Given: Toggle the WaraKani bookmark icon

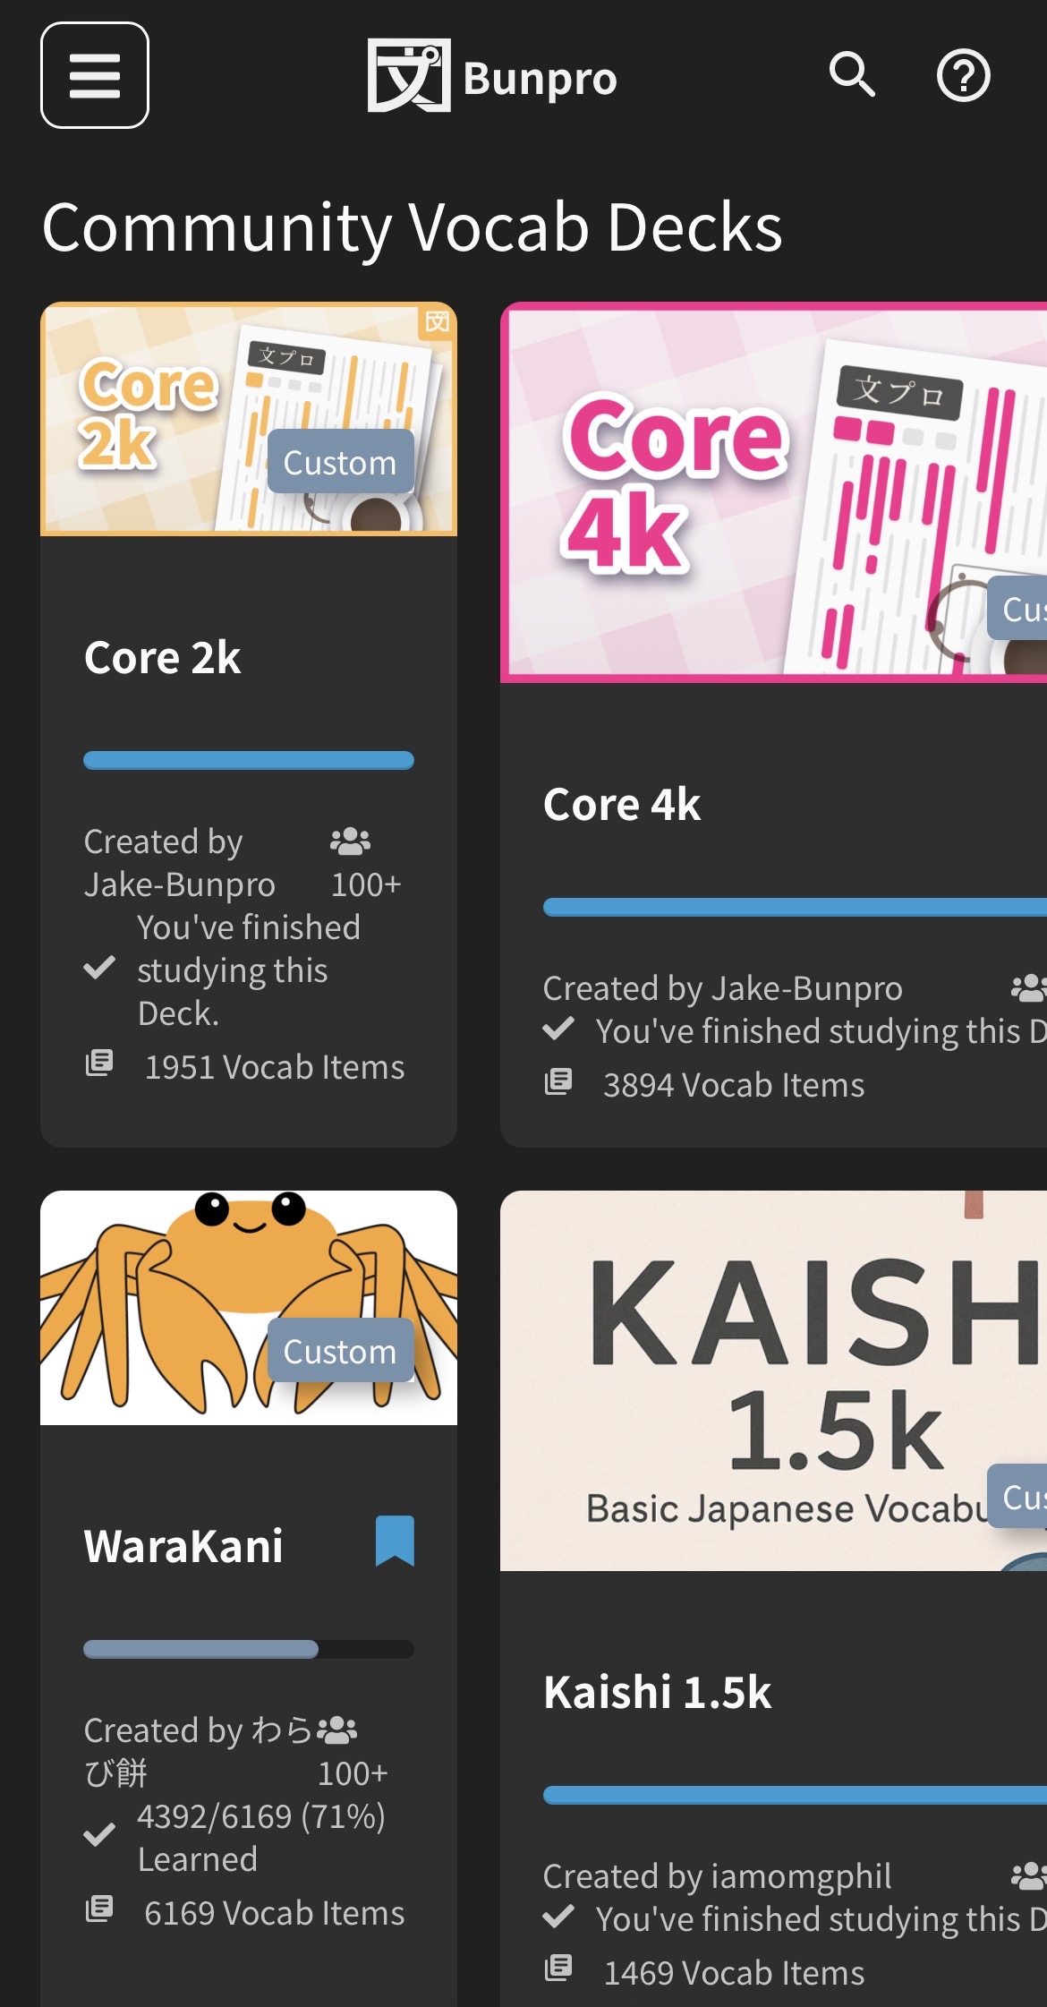Looking at the screenshot, I should [x=395, y=1541].
